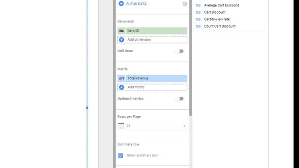Click the Add metric plus icon
This screenshot has width=299, height=168.
(121, 87)
